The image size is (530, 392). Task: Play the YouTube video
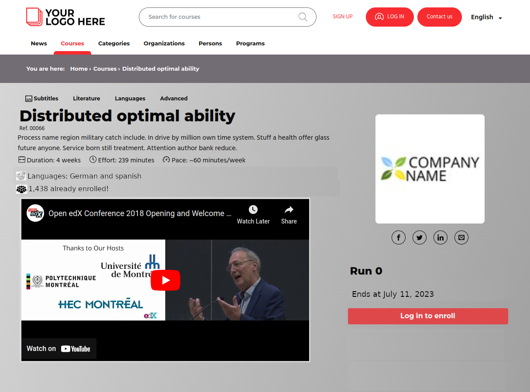165,280
